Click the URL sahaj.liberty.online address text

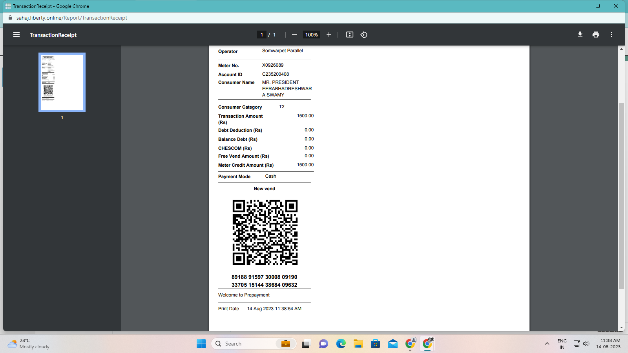click(x=72, y=18)
